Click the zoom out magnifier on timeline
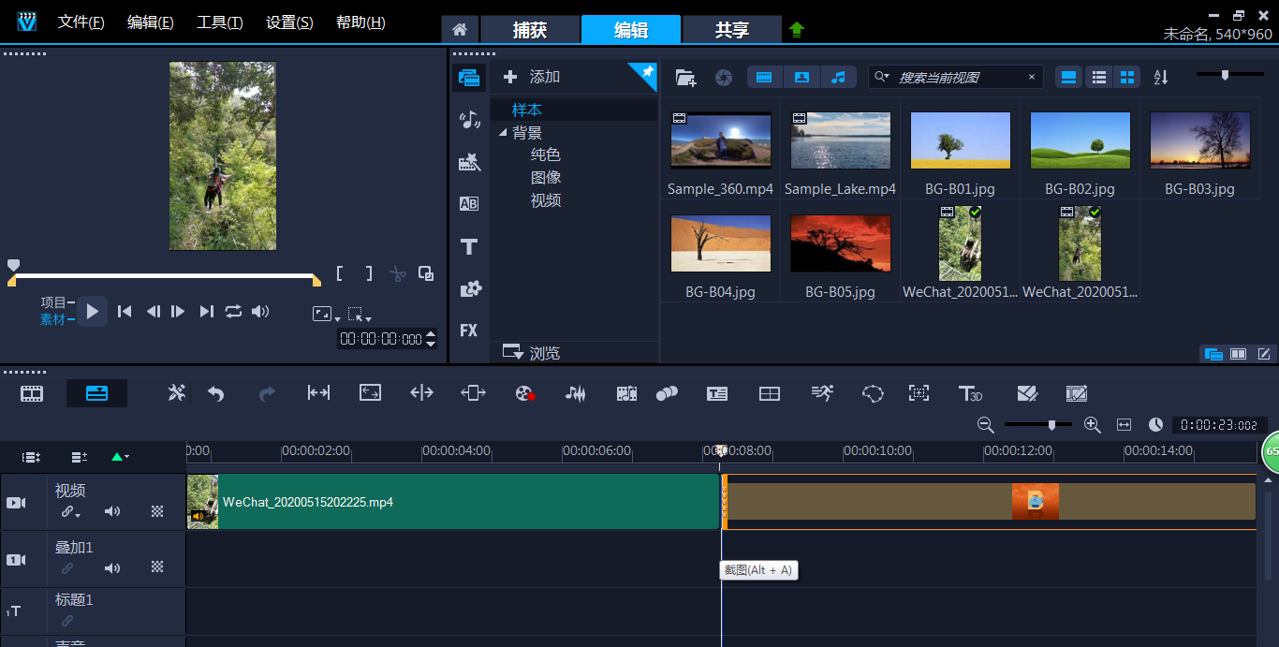Image resolution: width=1279 pixels, height=647 pixels. 985,425
